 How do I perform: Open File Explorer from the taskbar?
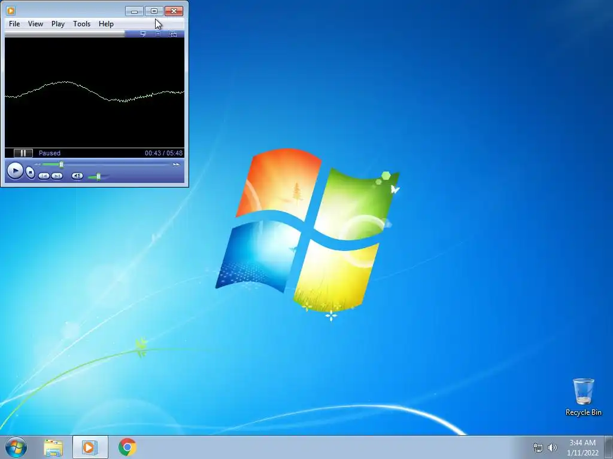[53, 448]
